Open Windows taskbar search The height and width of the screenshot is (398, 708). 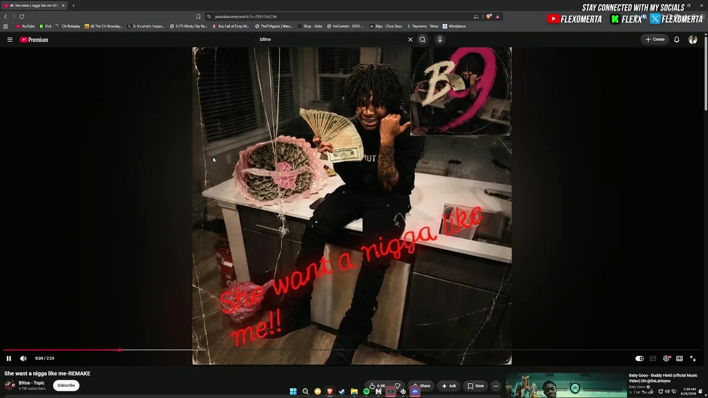[305, 391]
